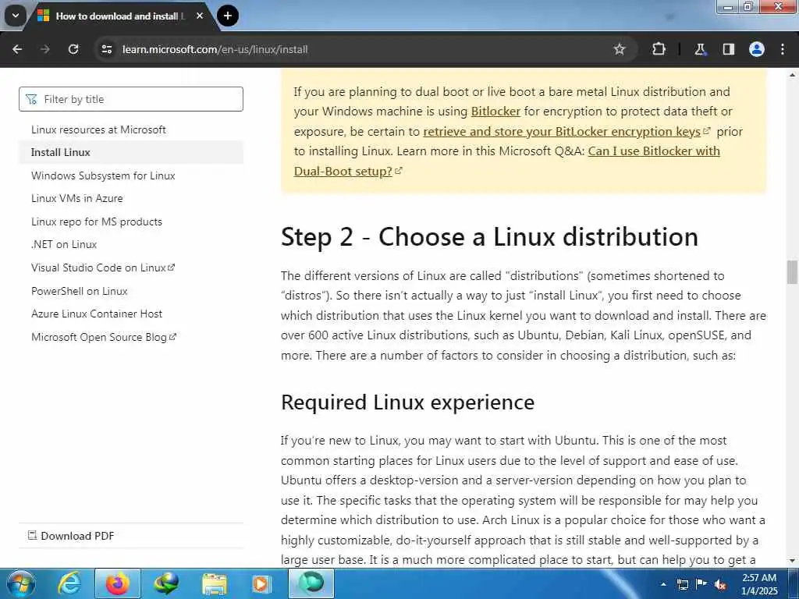Open the Windows Start menu
The image size is (799, 599).
point(20,583)
